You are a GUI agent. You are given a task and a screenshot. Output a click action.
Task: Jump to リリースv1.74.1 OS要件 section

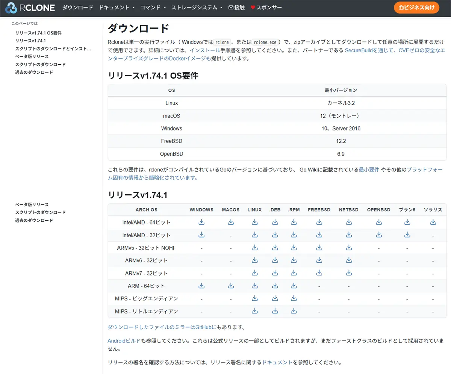pos(38,33)
